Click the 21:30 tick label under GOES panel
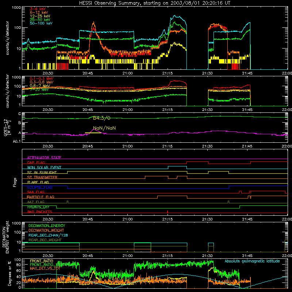Screen dimensions: 292x292 207,146
